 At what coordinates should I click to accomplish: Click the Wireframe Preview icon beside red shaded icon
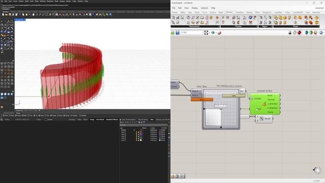[295, 33]
